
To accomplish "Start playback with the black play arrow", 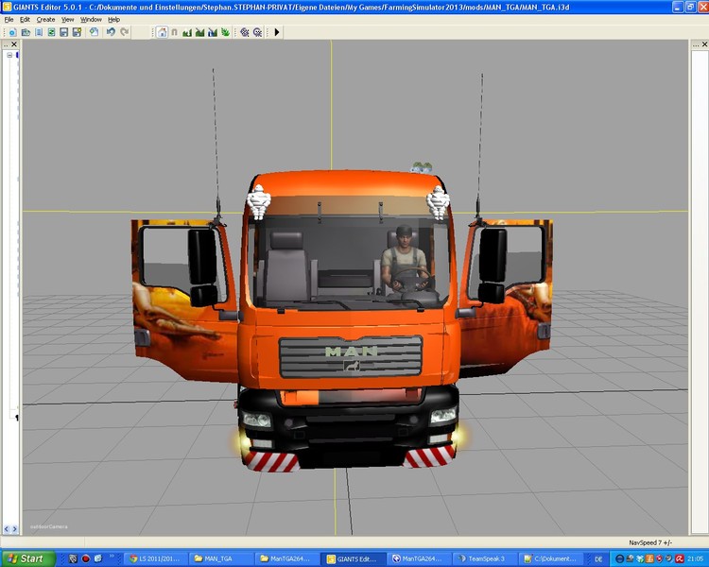I will pyautogui.click(x=277, y=32).
